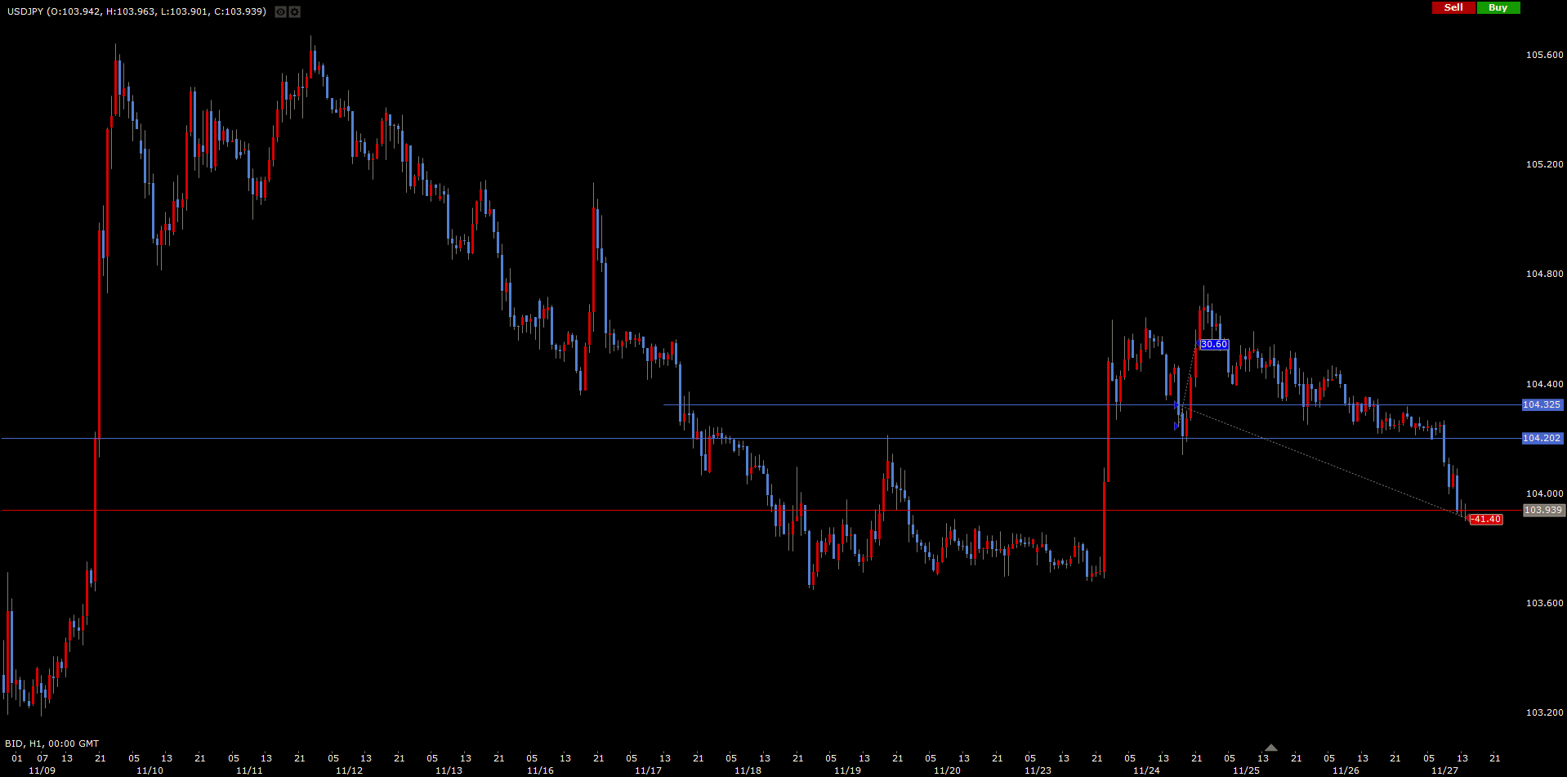Select the 104.202 price level tag

coord(1542,439)
